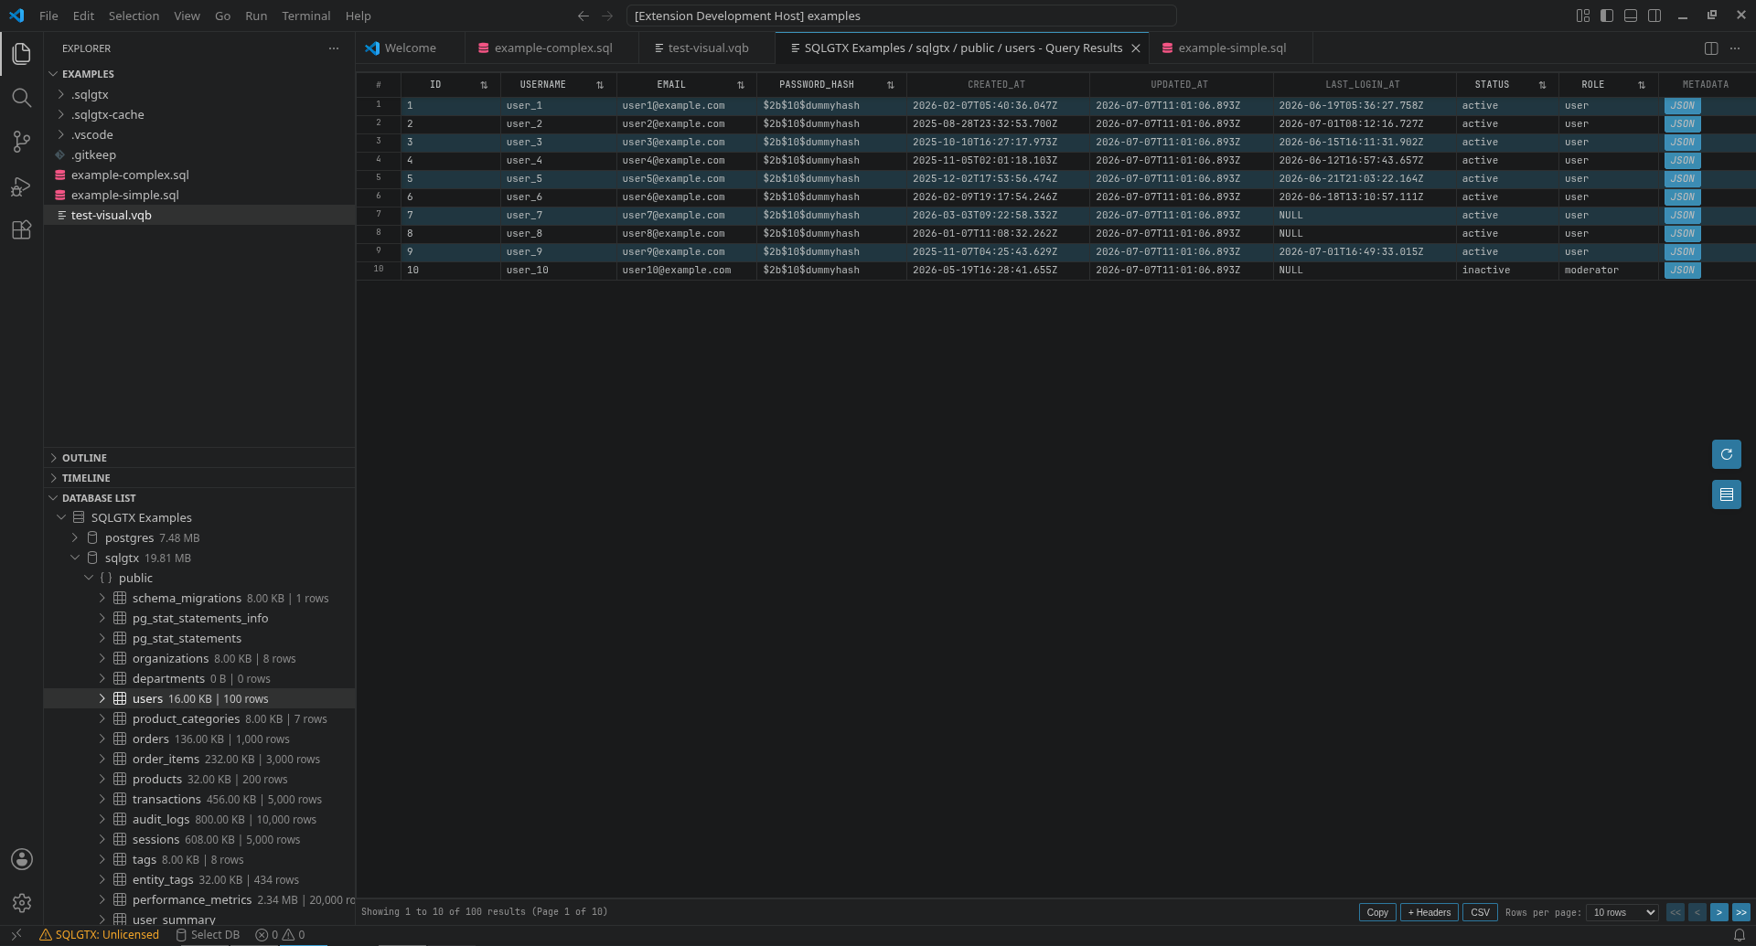This screenshot has height=946, width=1756.
Task: Open the Search view icon
Action: point(22,98)
